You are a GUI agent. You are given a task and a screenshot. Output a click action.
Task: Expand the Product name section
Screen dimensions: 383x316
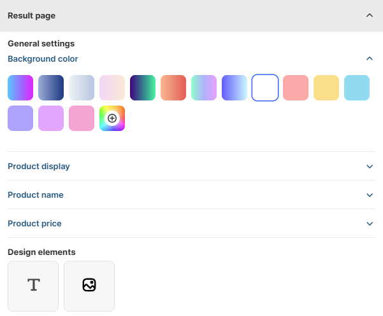tap(370, 195)
